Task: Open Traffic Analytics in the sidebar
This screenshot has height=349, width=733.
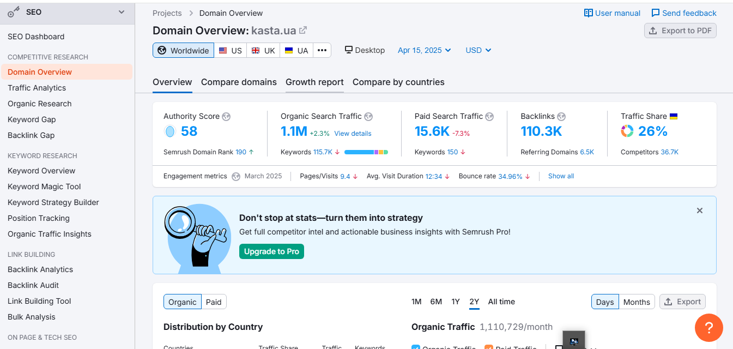Action: pos(37,88)
